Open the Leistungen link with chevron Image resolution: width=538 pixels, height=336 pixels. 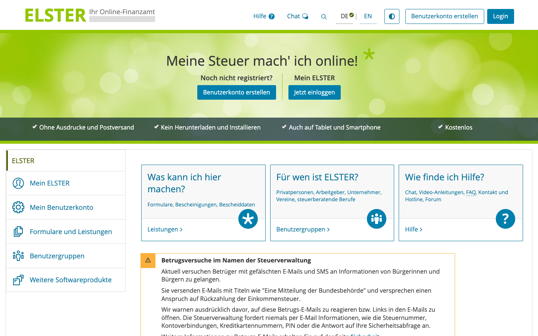pyautogui.click(x=165, y=229)
